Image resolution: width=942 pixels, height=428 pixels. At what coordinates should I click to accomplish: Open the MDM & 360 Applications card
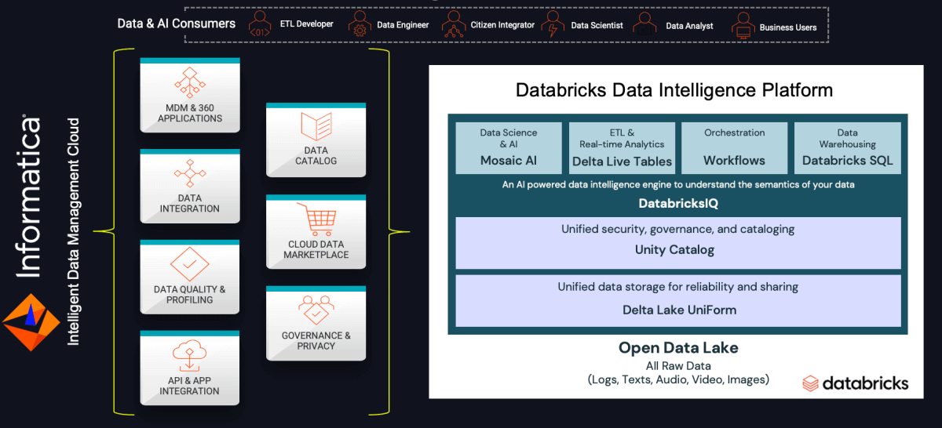190,92
